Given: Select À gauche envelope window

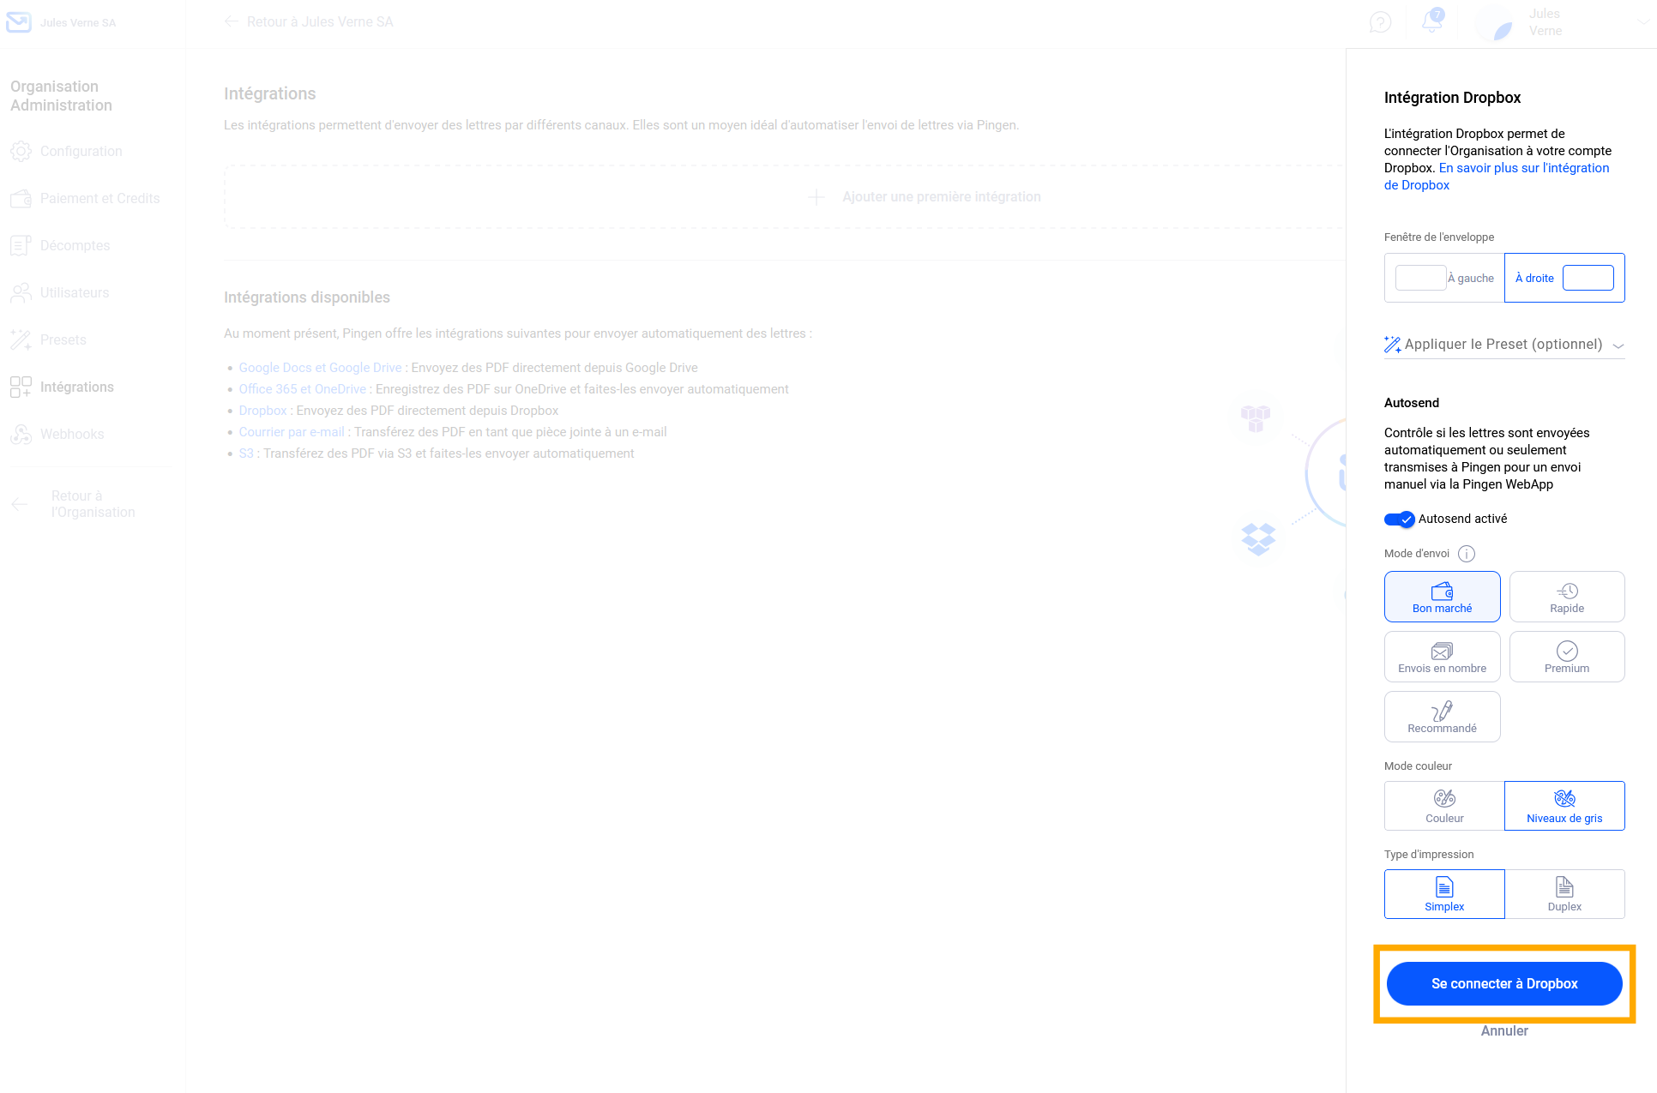Looking at the screenshot, I should click(1444, 278).
